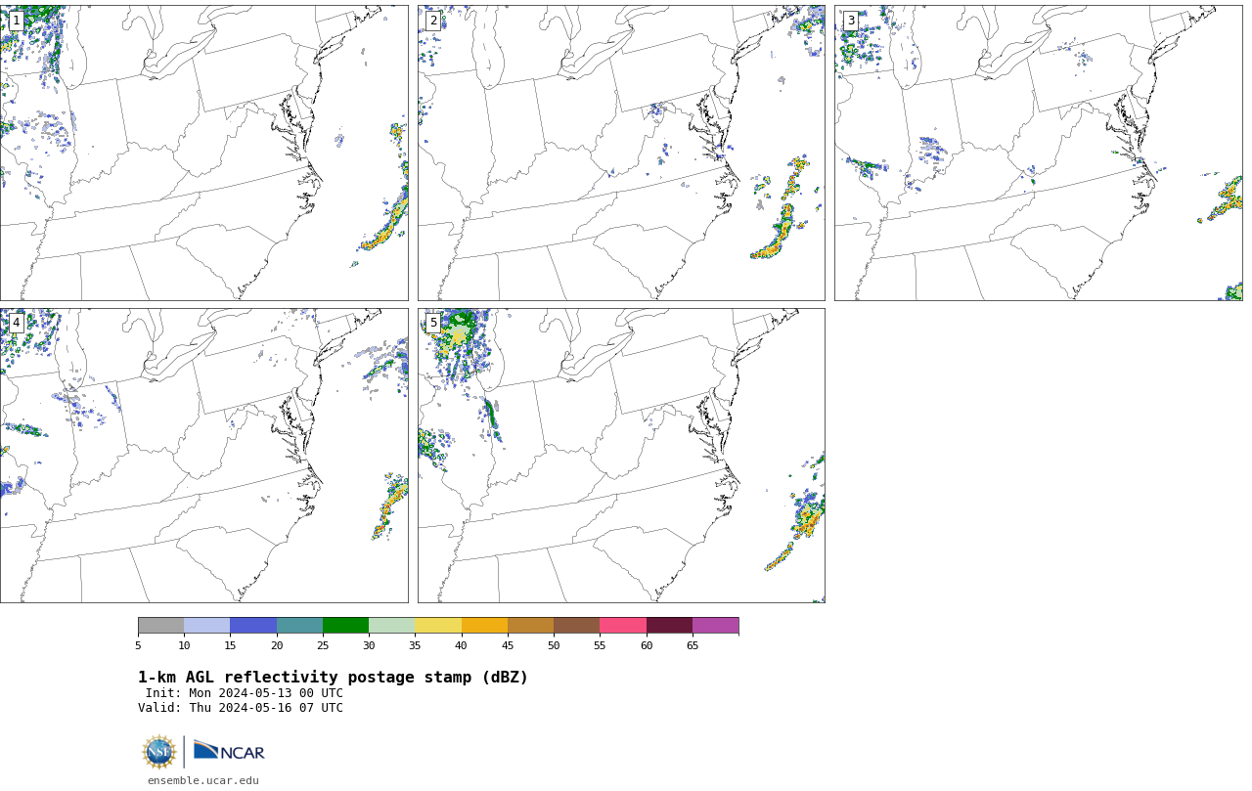The width and height of the screenshot is (1252, 791).
Task: Click the colorbar tick label '65'
Action: (x=693, y=645)
